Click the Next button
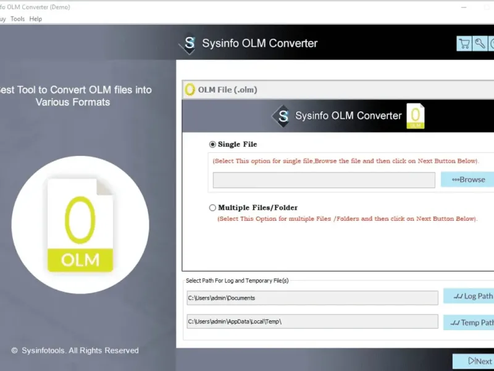The image size is (494, 371). click(x=474, y=362)
